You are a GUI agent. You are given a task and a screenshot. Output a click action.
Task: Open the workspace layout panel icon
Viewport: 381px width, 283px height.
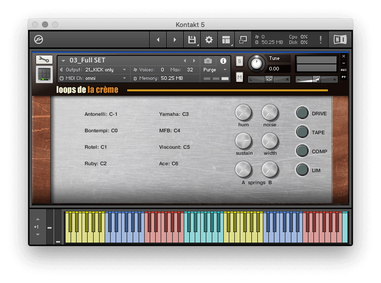click(226, 39)
